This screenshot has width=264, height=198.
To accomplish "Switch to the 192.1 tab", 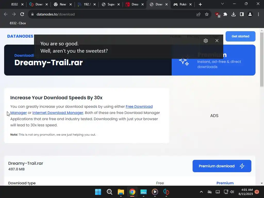I will click(84, 4).
